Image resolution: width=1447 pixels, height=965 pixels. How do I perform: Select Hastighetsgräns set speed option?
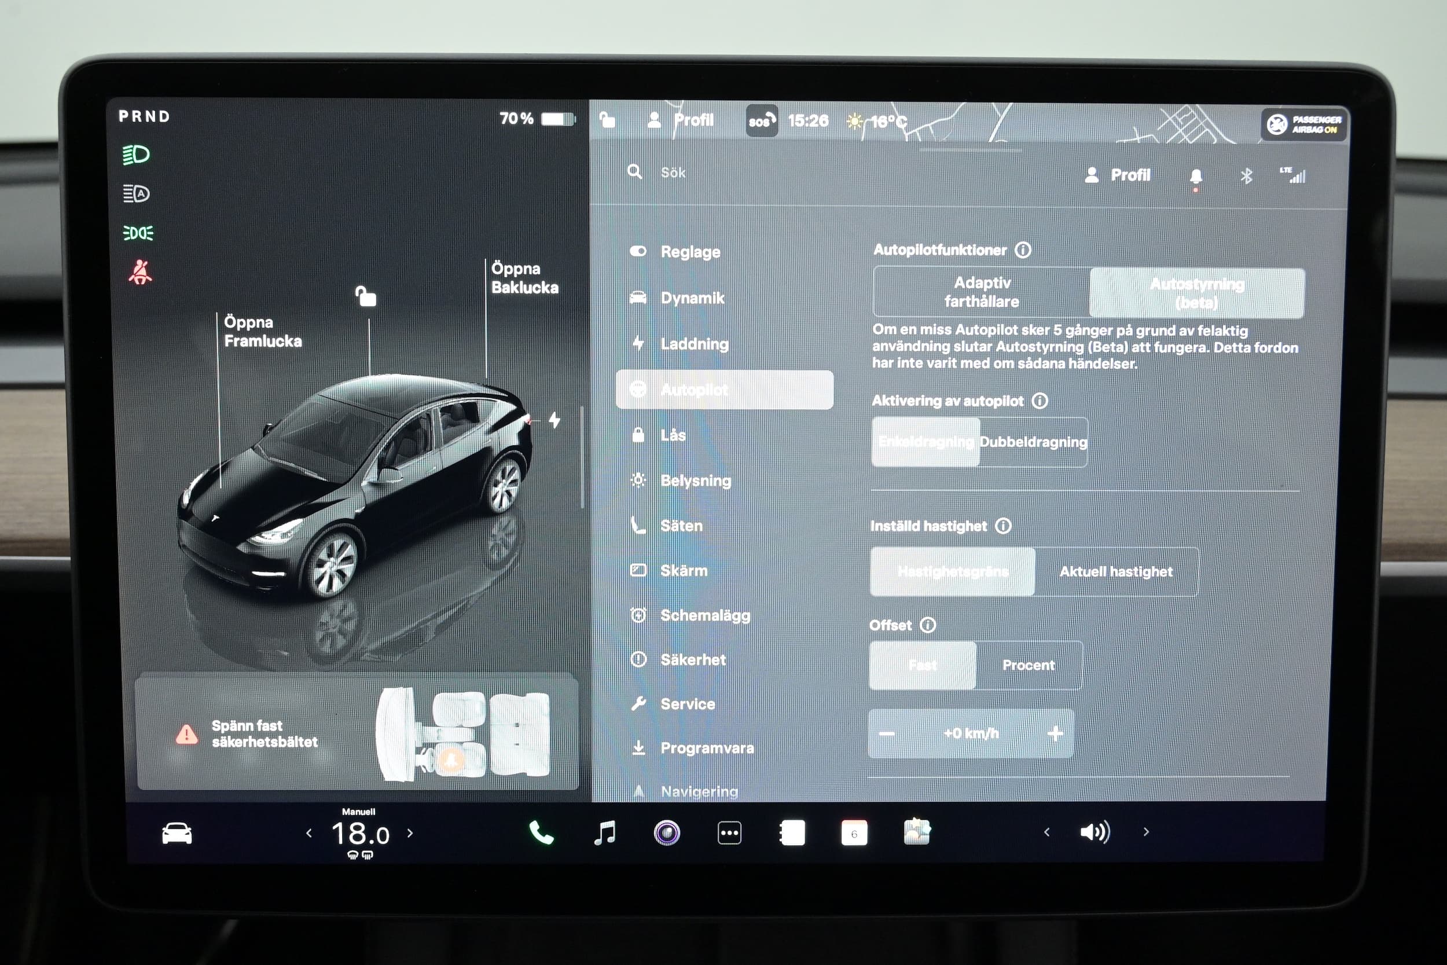952,571
